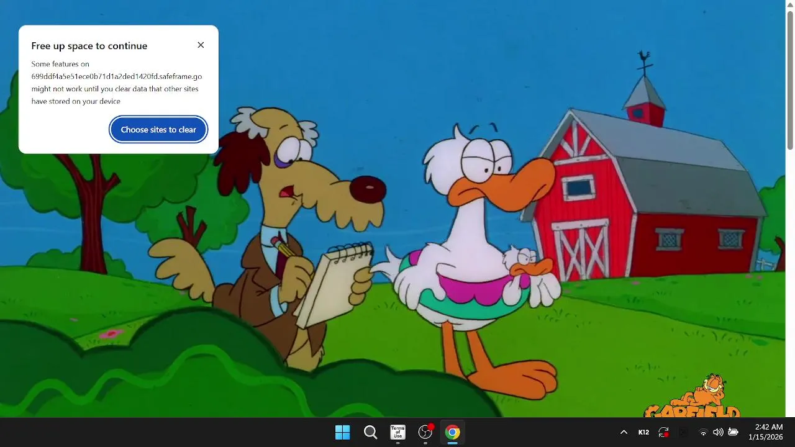This screenshot has width=795, height=447.
Task: Click the K12 tray icon
Action: click(643, 432)
